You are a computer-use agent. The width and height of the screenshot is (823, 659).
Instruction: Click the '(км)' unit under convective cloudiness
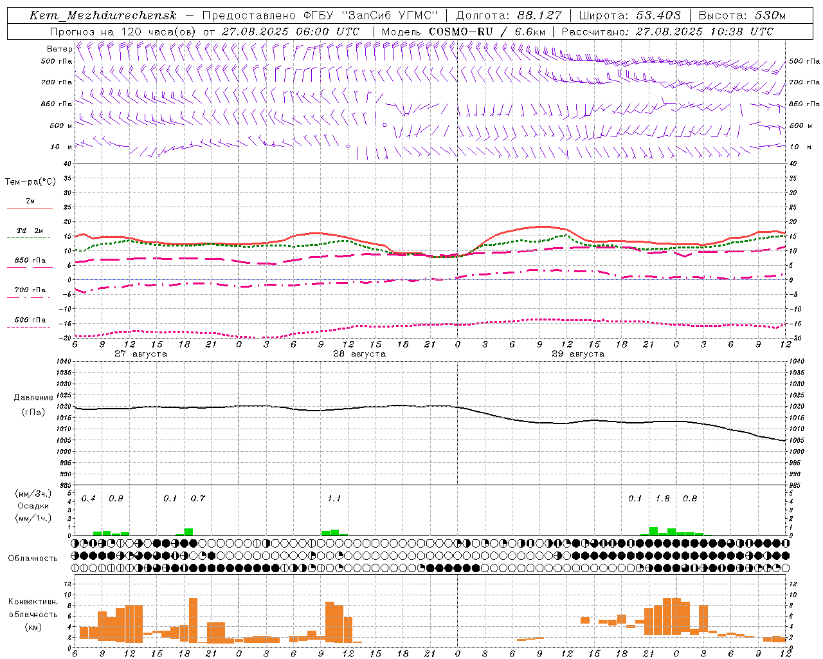[33, 627]
